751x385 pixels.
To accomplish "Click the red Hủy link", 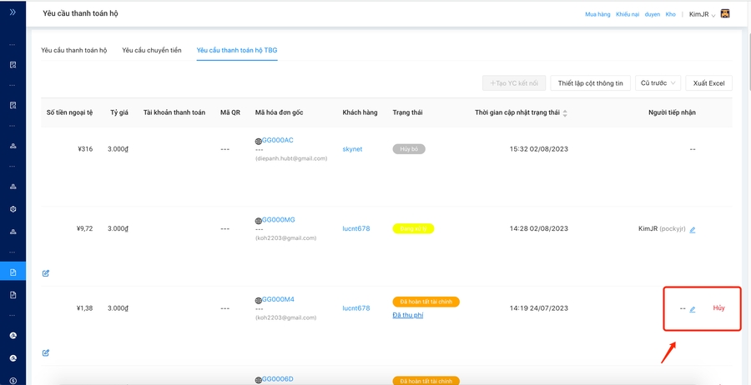I will pos(718,308).
